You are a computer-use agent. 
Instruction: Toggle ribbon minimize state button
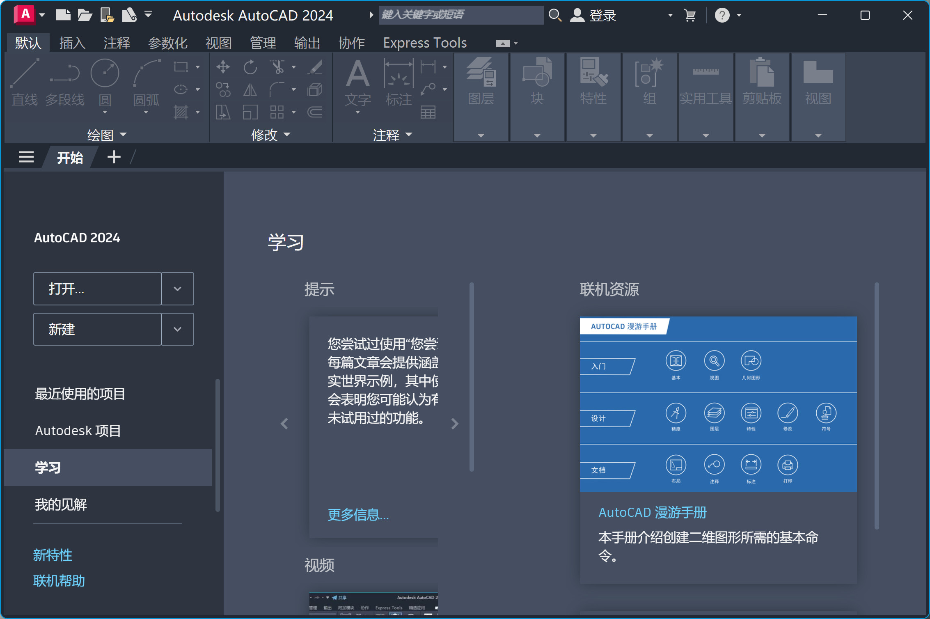[502, 43]
